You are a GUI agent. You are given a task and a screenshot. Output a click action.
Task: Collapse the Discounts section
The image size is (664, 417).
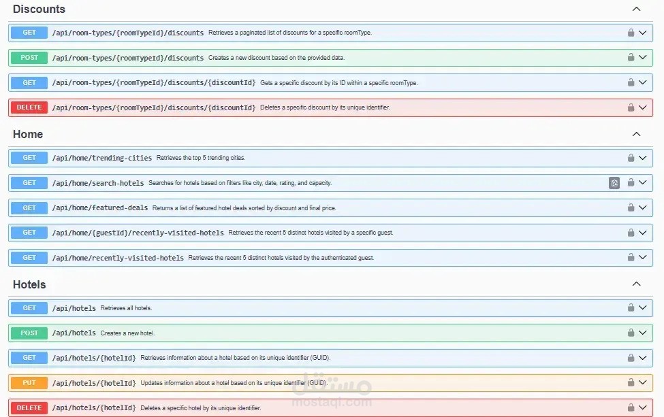pos(636,9)
